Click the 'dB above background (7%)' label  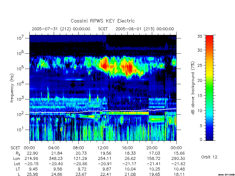[x=193, y=88]
